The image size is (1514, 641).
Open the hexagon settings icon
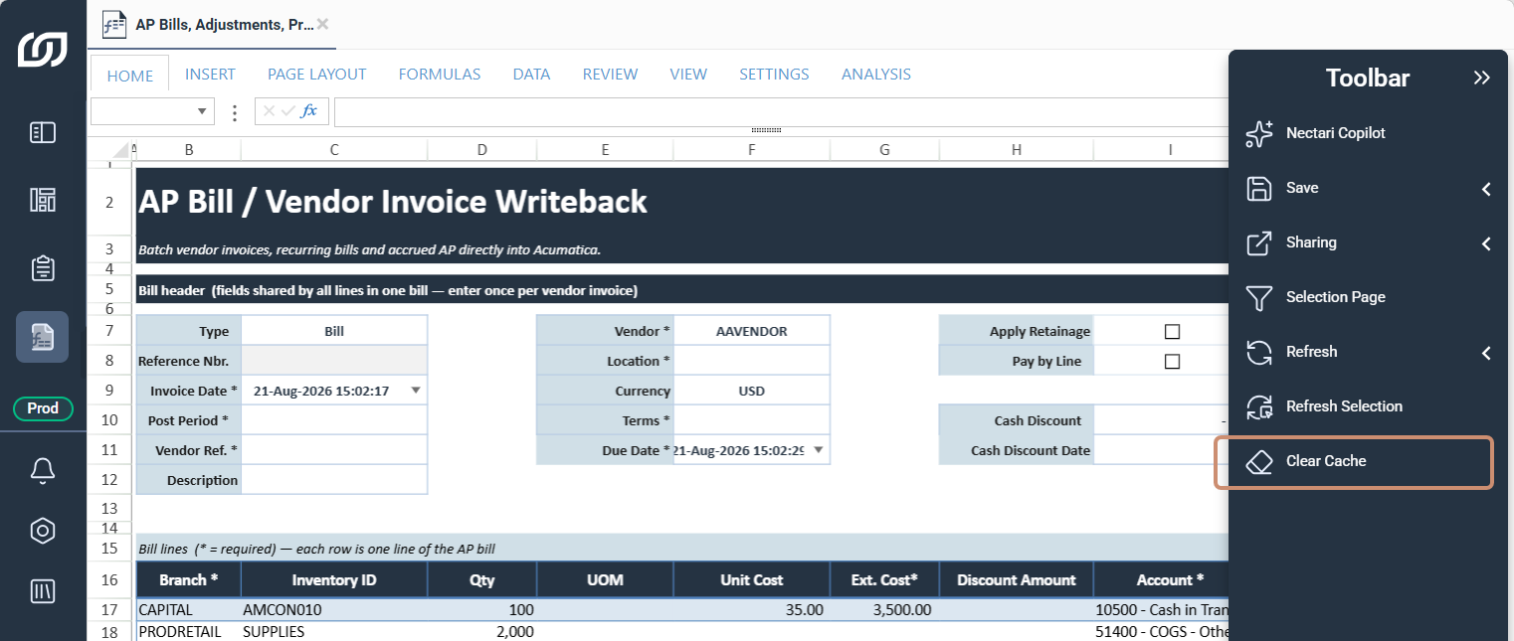pyautogui.click(x=43, y=531)
